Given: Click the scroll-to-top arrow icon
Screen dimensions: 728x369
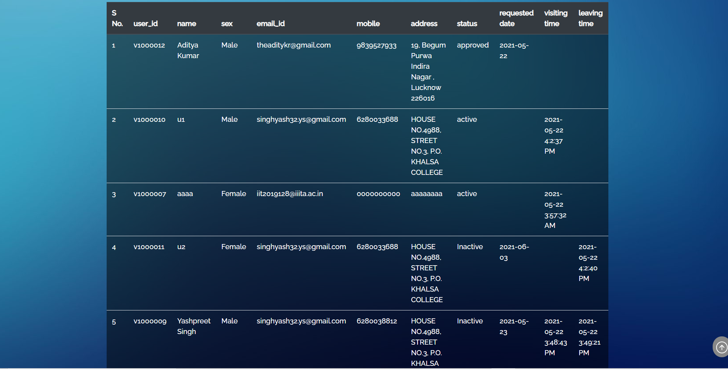Looking at the screenshot, I should point(721,347).
